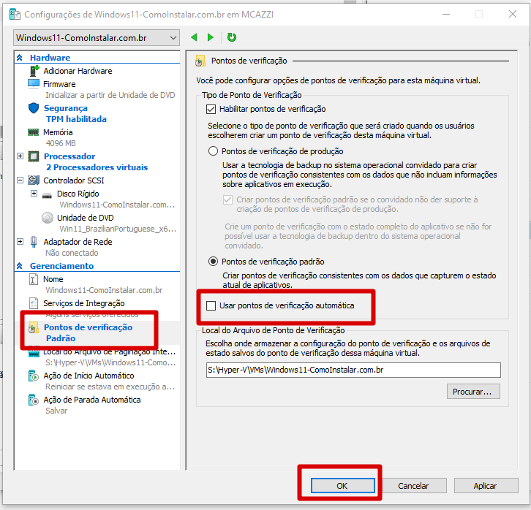
Task: Click the green back arrow navigation icon
Action: (194, 37)
